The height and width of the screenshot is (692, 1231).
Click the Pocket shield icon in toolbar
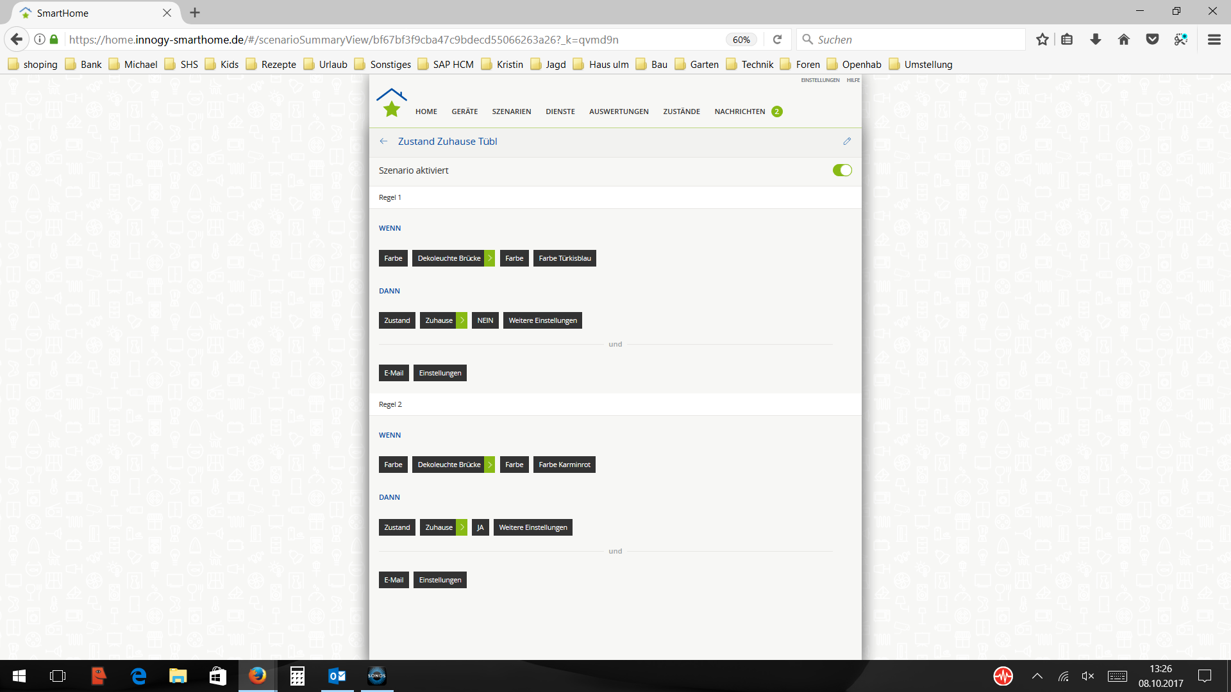[1152, 40]
